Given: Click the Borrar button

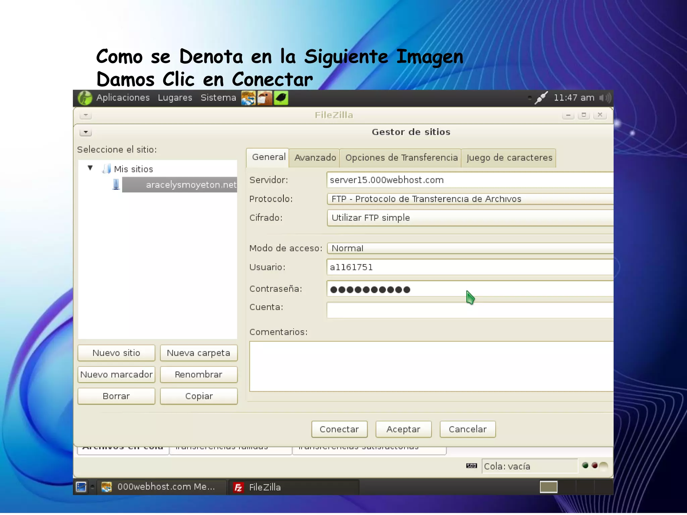Looking at the screenshot, I should pyautogui.click(x=116, y=396).
